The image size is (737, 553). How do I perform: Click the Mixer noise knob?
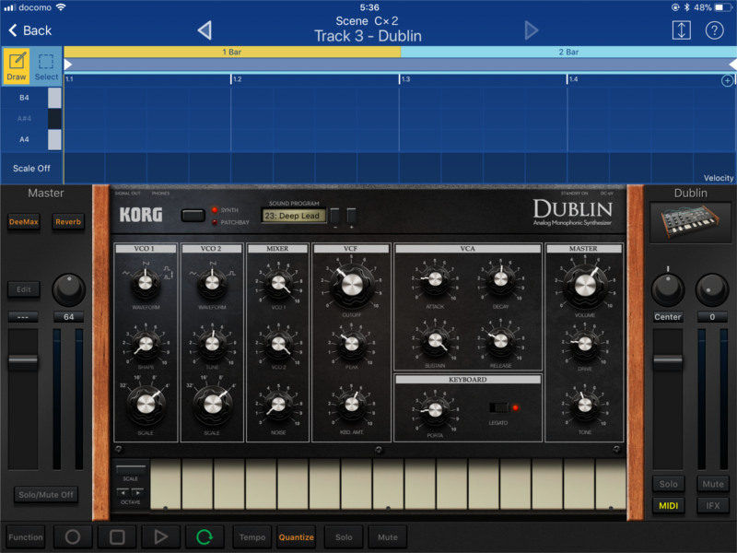(x=278, y=405)
